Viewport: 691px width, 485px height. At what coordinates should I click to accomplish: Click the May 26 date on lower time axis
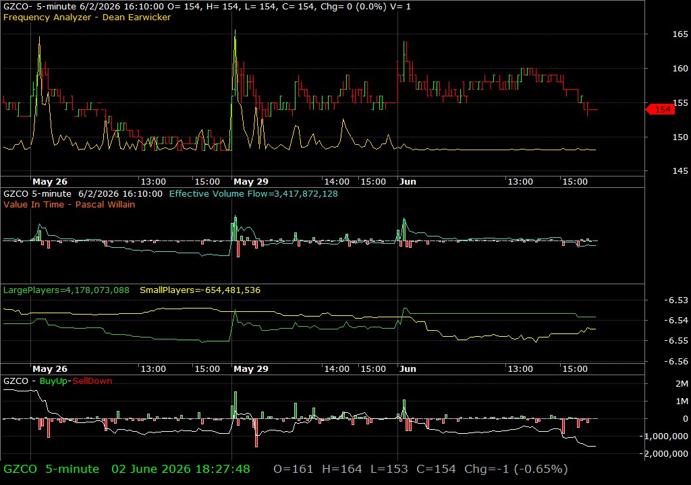pyautogui.click(x=50, y=369)
